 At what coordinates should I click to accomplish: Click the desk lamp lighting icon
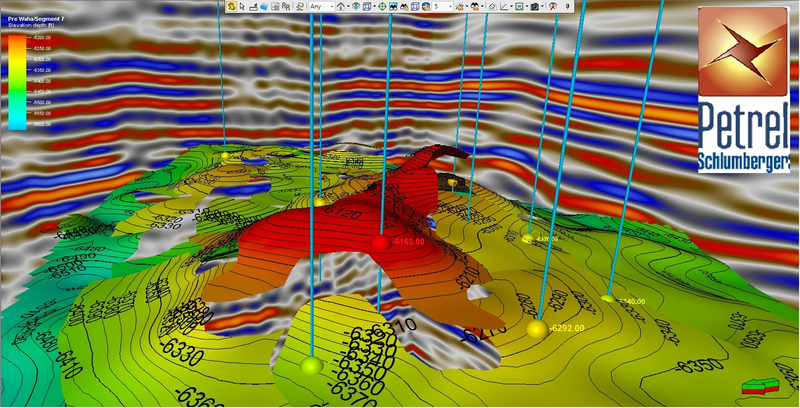coord(300,6)
